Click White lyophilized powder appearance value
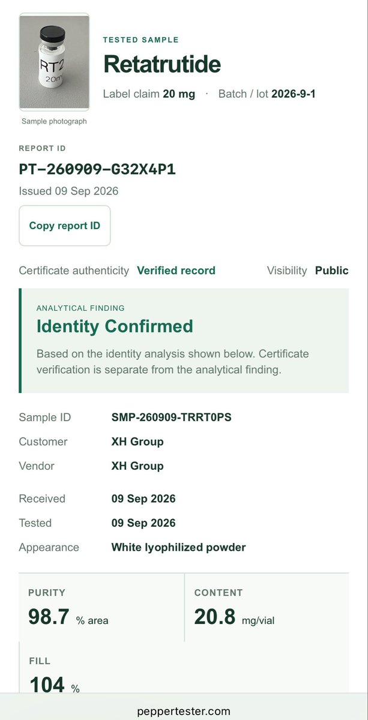 (x=179, y=547)
